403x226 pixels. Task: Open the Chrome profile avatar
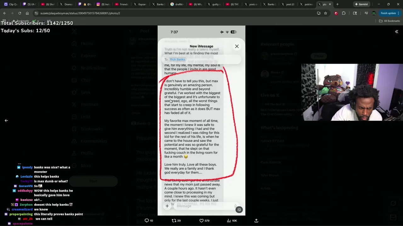click(374, 13)
